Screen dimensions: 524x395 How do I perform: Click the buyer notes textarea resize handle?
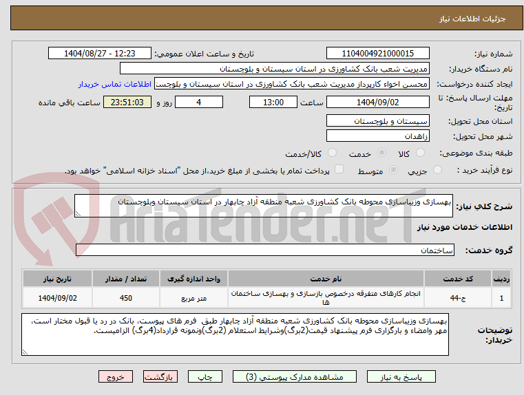click(x=25, y=352)
